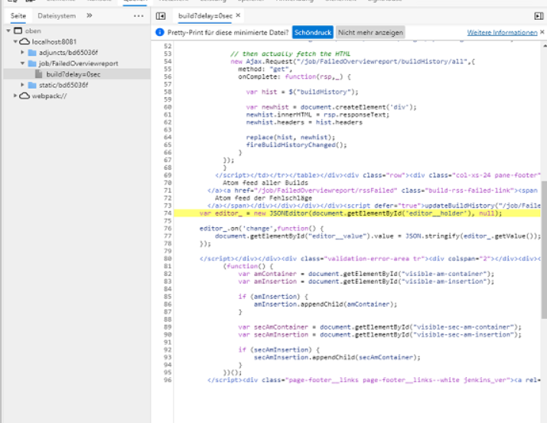Screen dimensions: 547x423
Task: Set a breakpoint on line 58 in the gutter
Action: tap(168, 92)
